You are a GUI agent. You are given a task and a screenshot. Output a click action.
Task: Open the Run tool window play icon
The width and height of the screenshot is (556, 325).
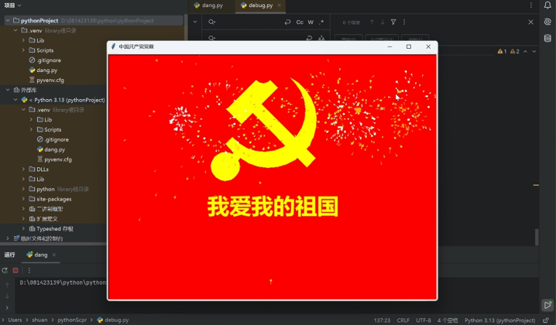pos(547,305)
